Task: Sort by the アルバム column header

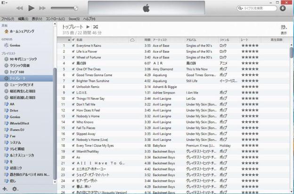Action: [x=191, y=40]
